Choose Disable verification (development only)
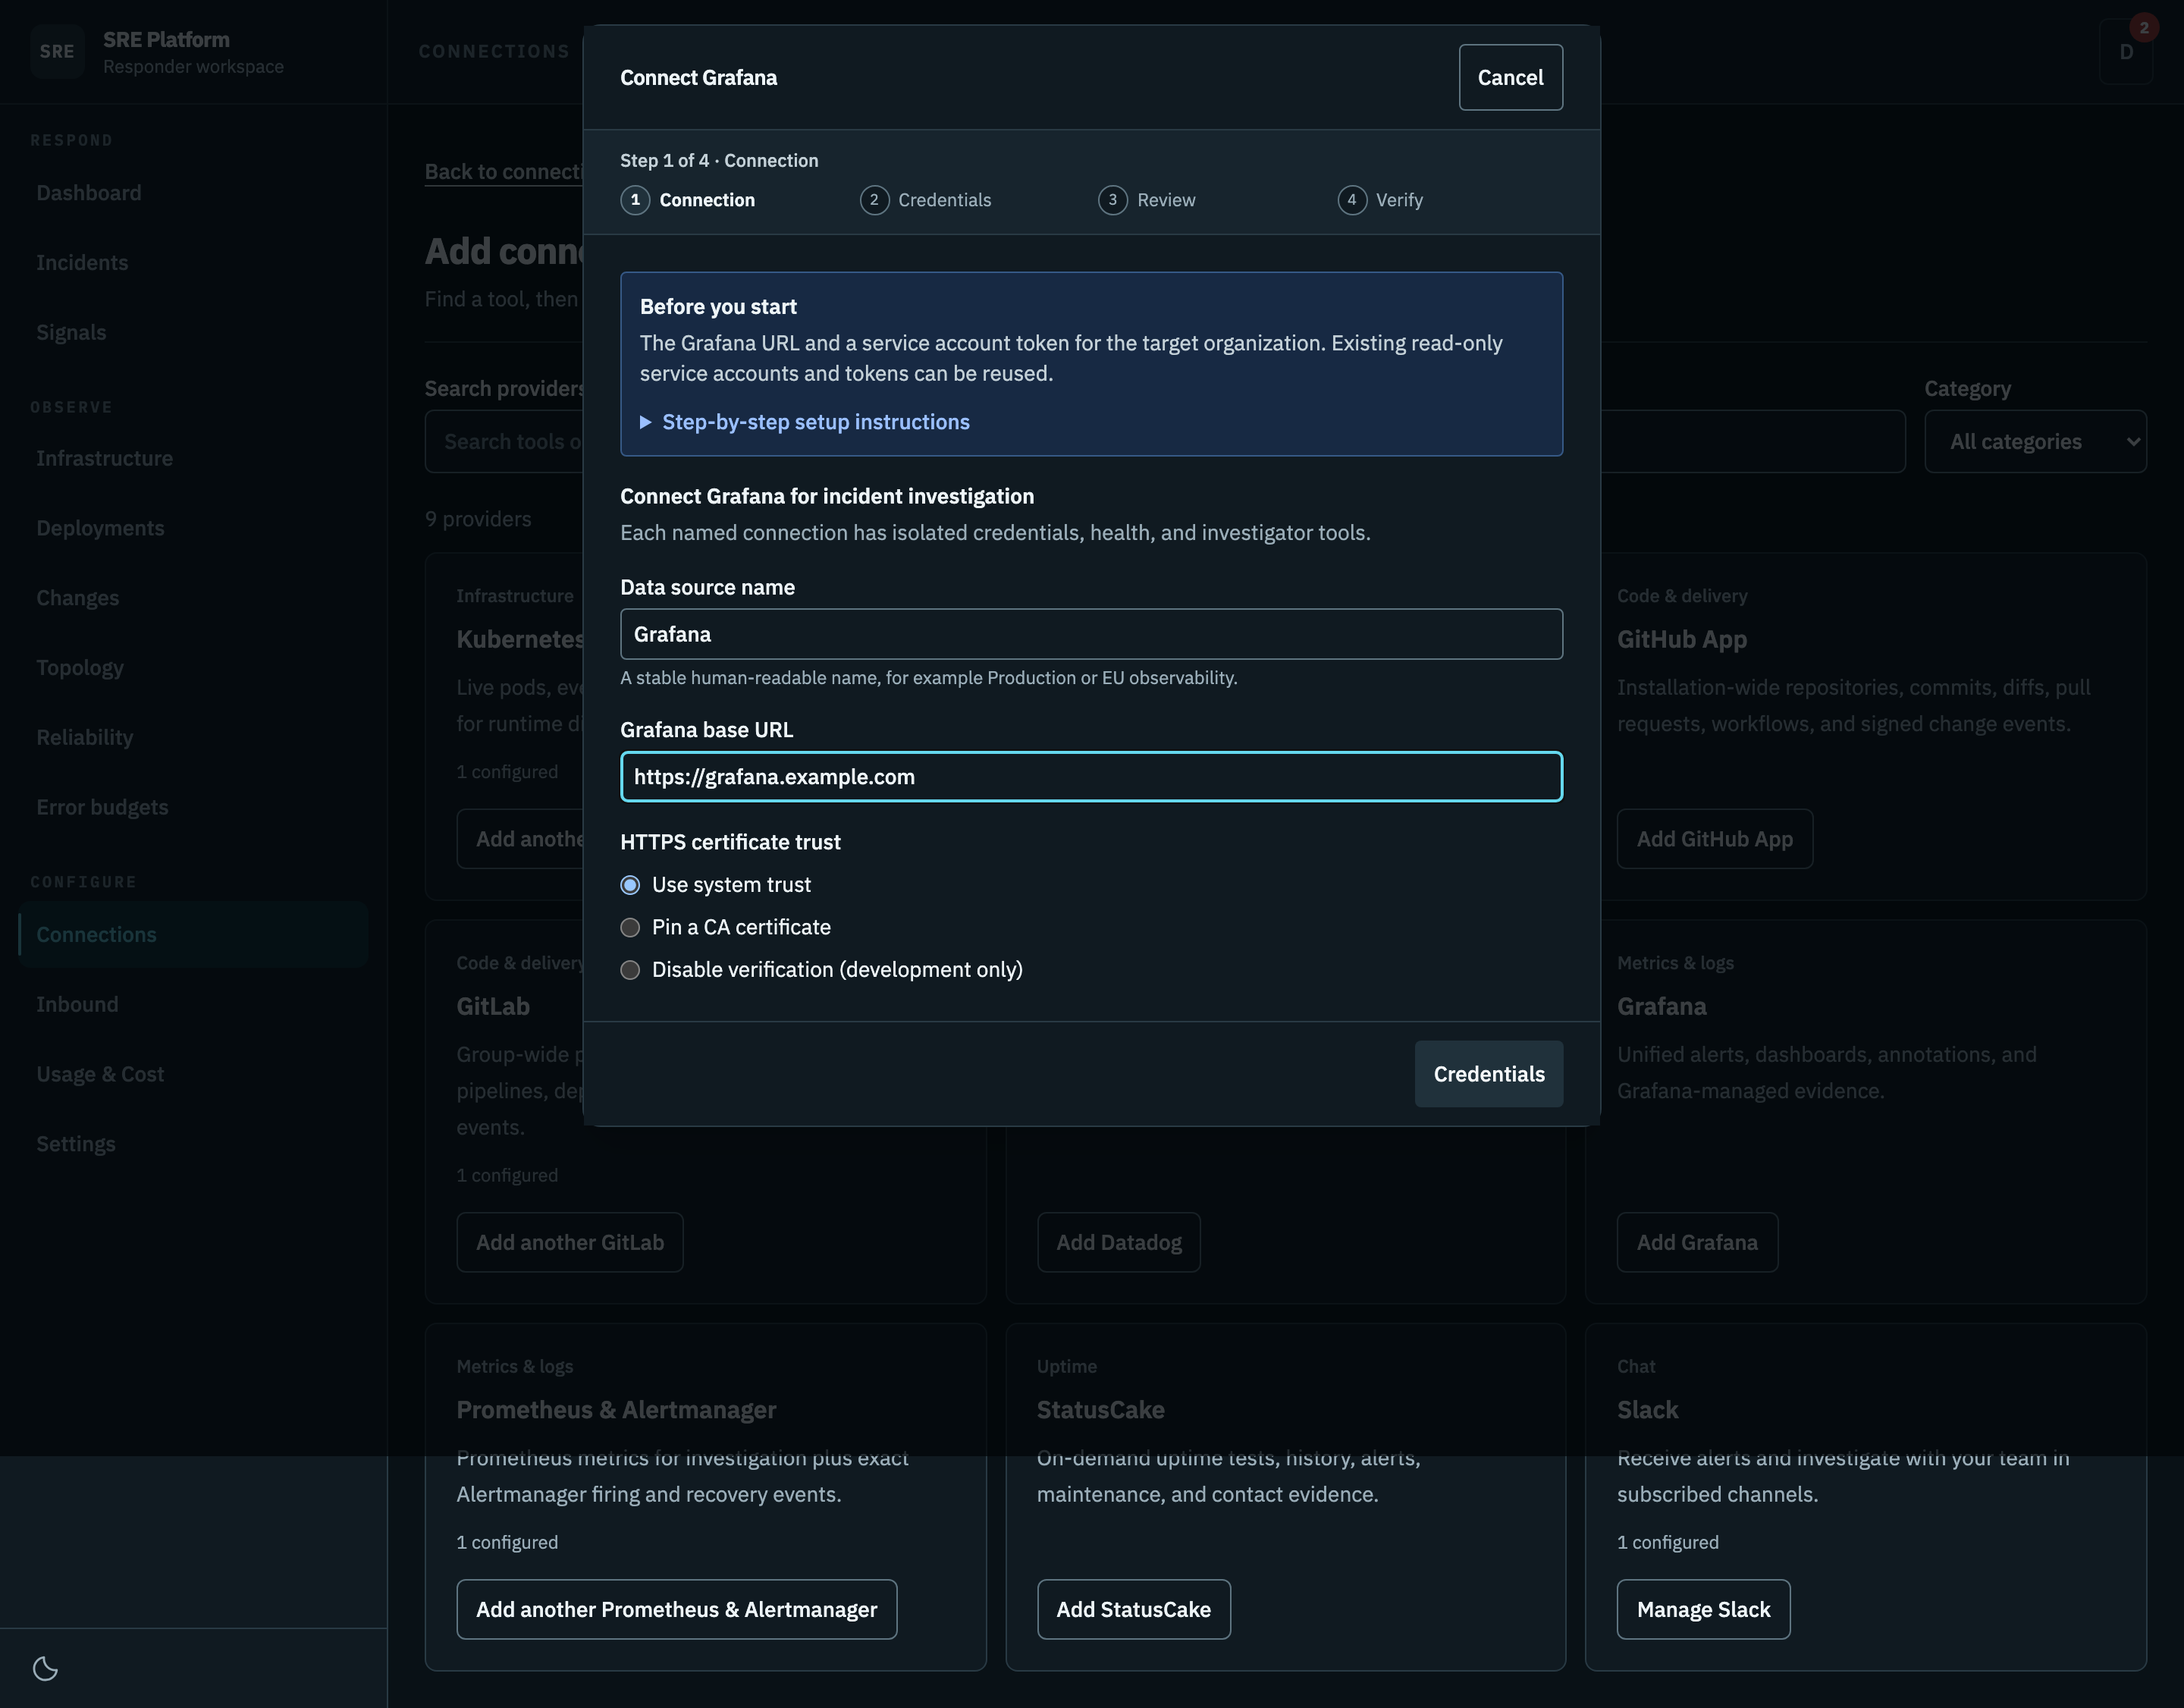 tap(822, 970)
